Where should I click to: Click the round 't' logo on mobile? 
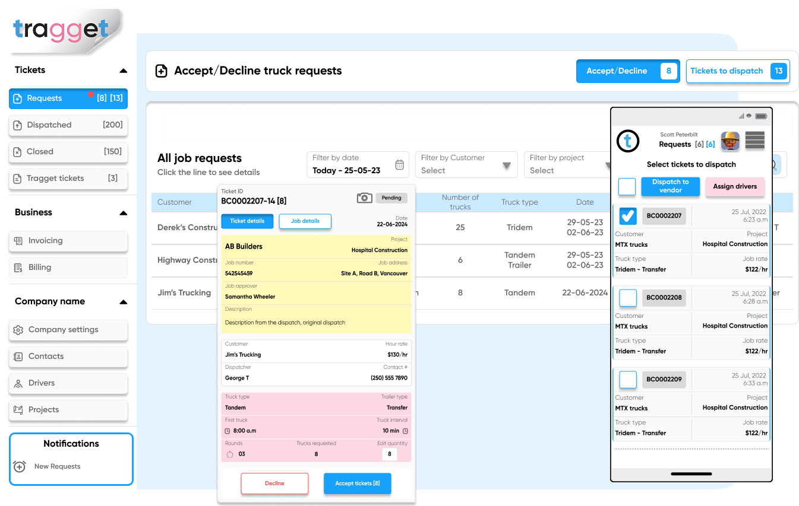pyautogui.click(x=628, y=141)
